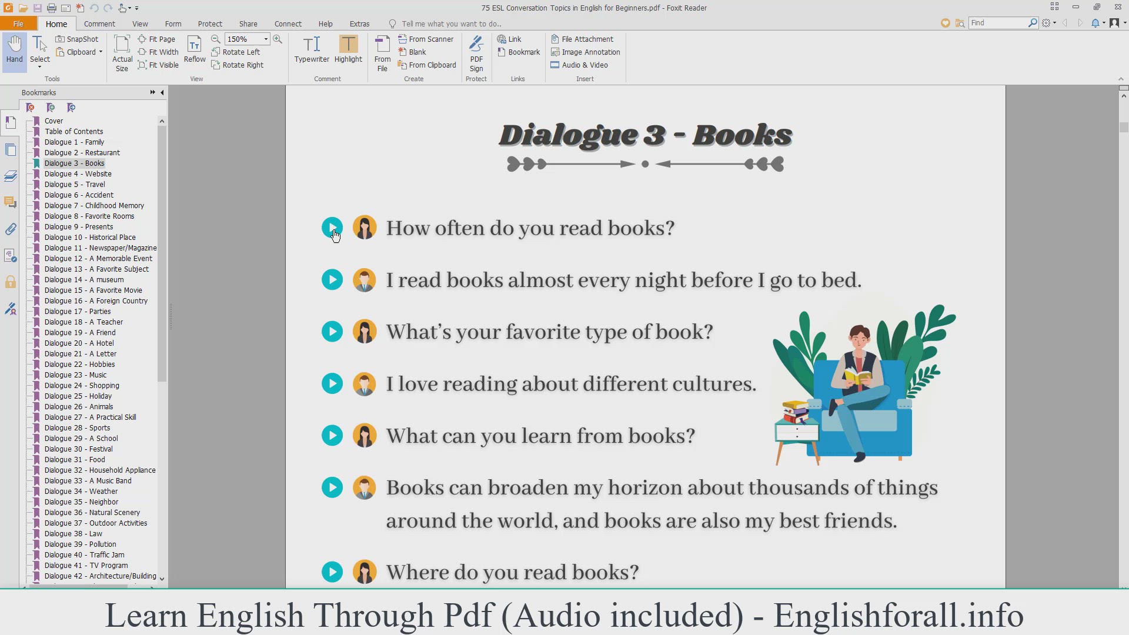Select the Typewriter comment tool

click(x=312, y=49)
